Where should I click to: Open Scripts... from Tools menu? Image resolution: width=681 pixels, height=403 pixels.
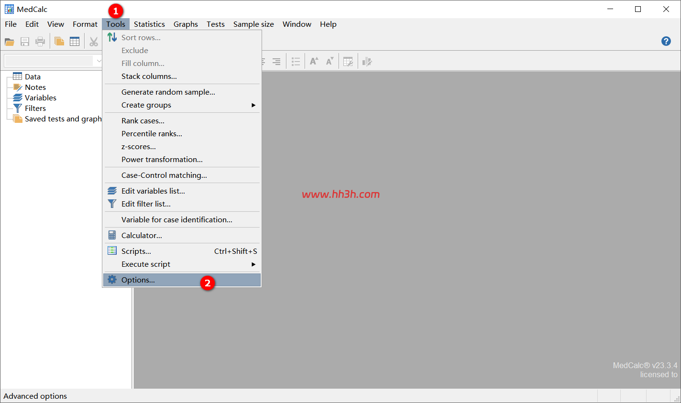[x=182, y=251]
